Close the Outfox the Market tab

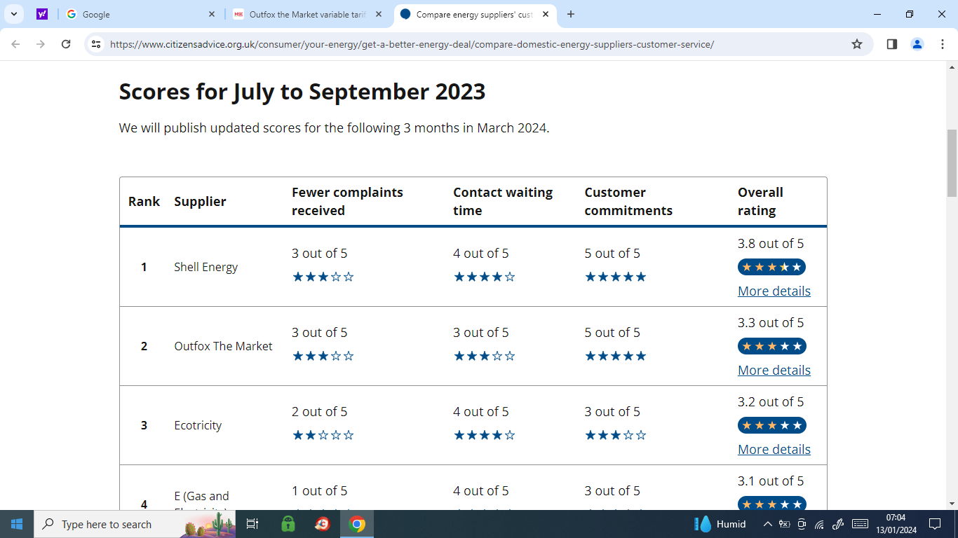(x=379, y=14)
